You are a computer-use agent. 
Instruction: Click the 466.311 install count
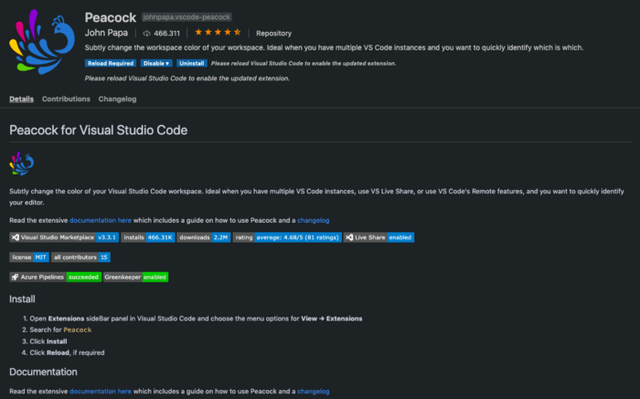point(166,34)
